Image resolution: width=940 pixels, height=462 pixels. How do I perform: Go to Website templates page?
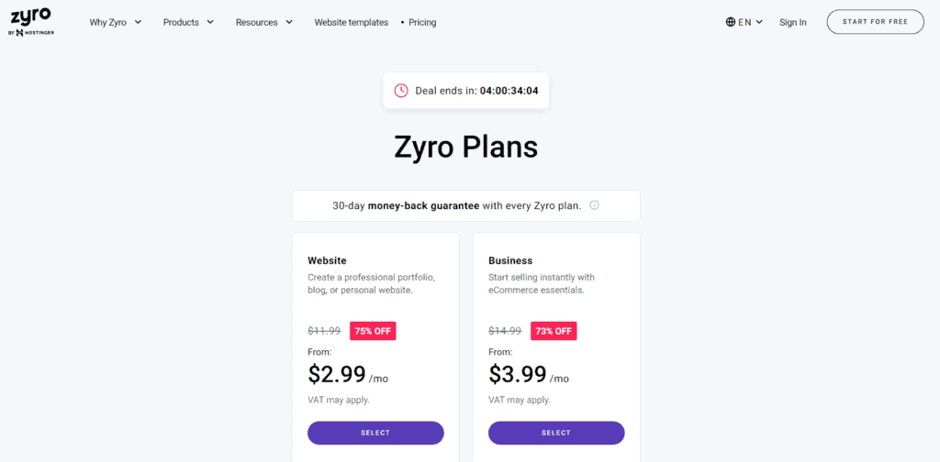click(x=351, y=22)
